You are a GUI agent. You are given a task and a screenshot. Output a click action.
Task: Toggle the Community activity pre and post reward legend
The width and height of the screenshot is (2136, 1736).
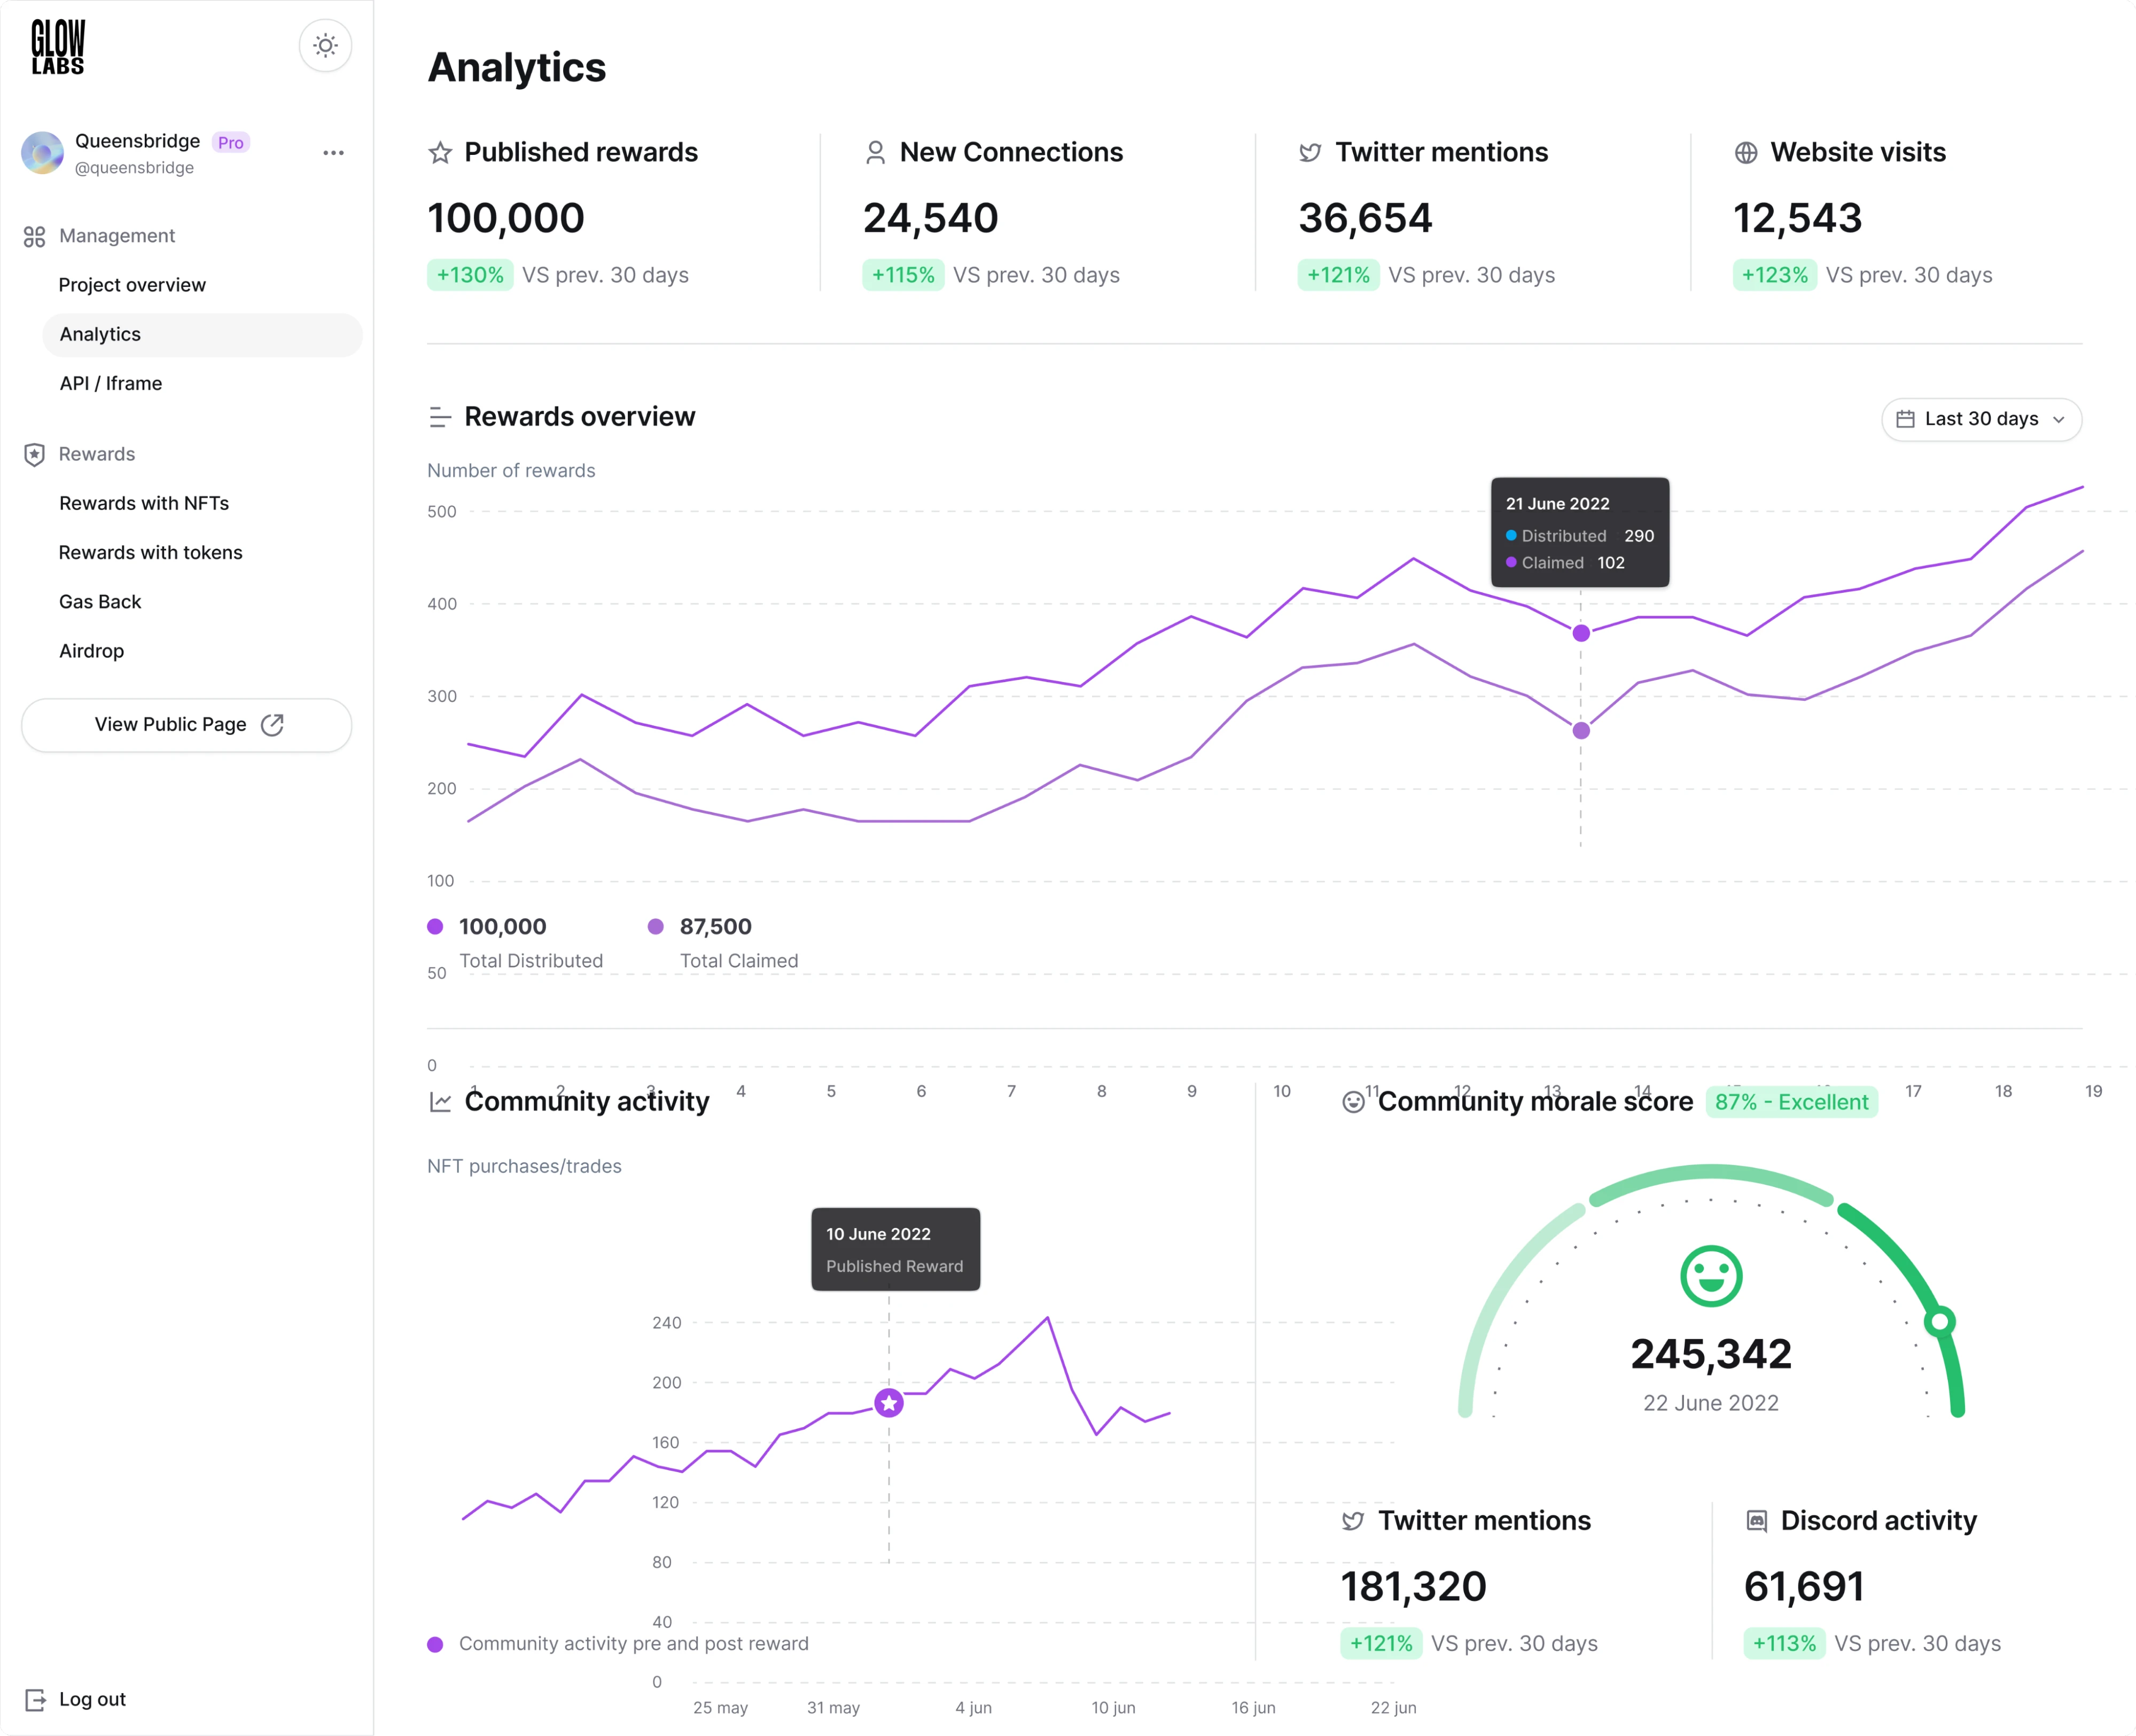tap(434, 1643)
